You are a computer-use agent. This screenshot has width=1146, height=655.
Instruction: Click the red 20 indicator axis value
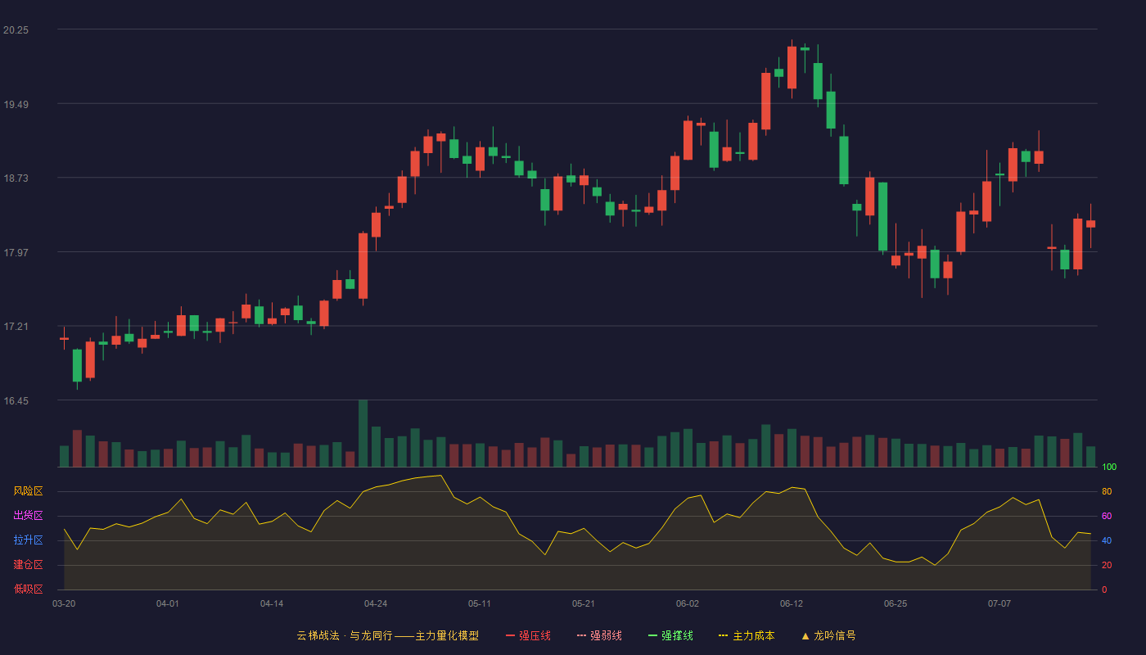(x=1107, y=565)
